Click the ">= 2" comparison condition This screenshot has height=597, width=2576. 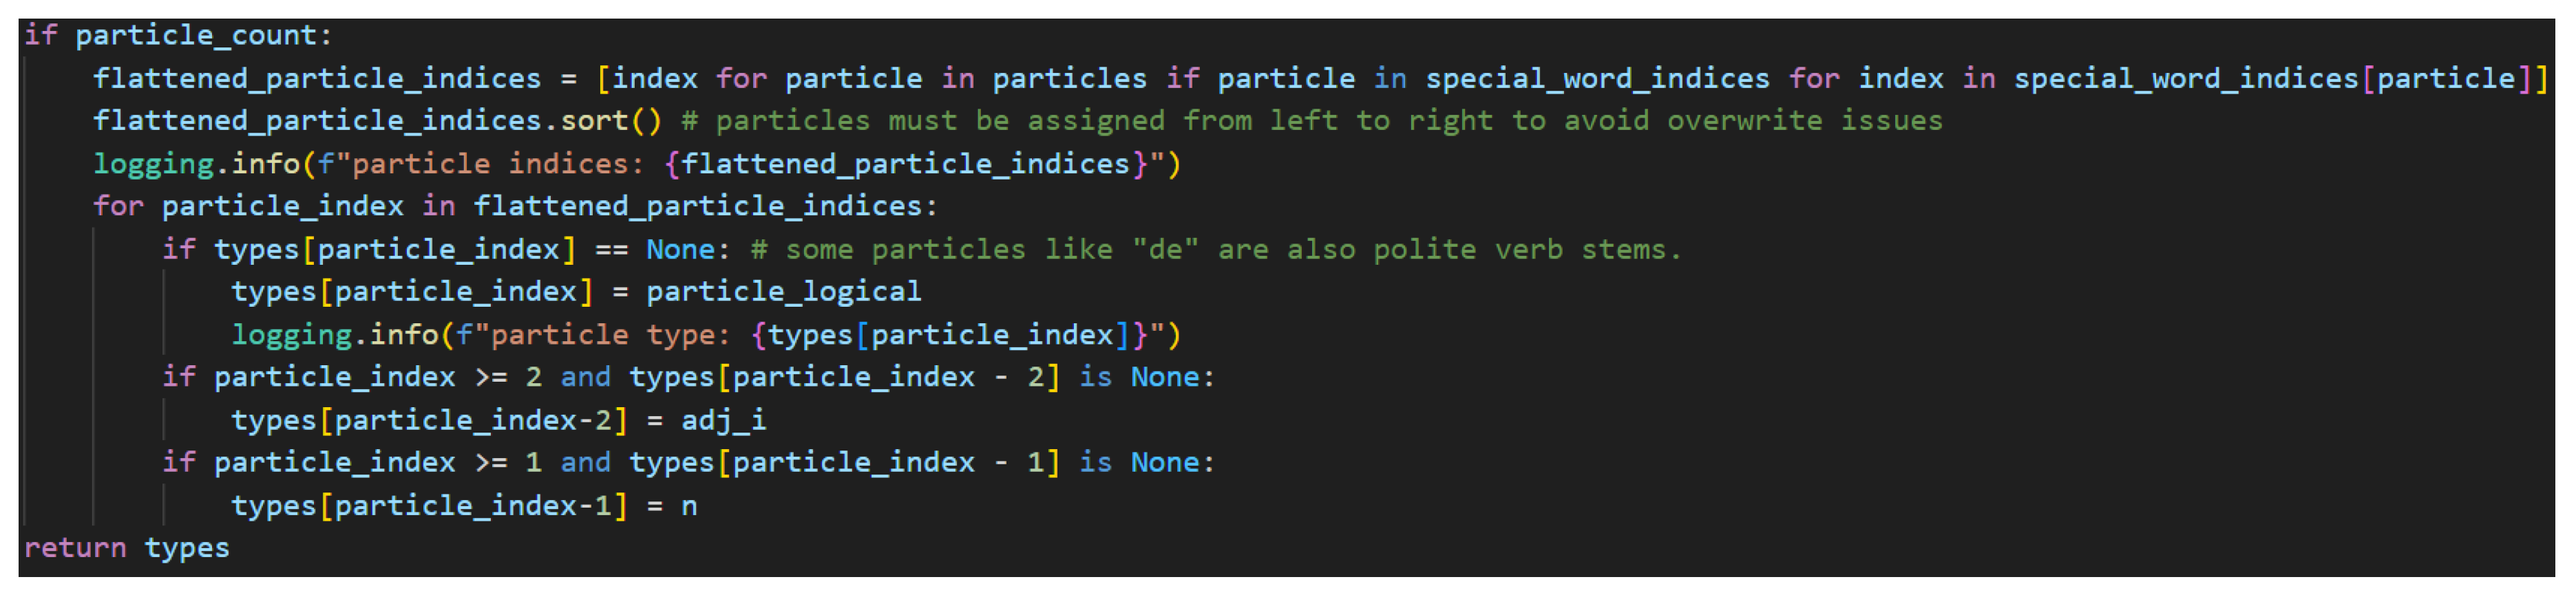508,378
